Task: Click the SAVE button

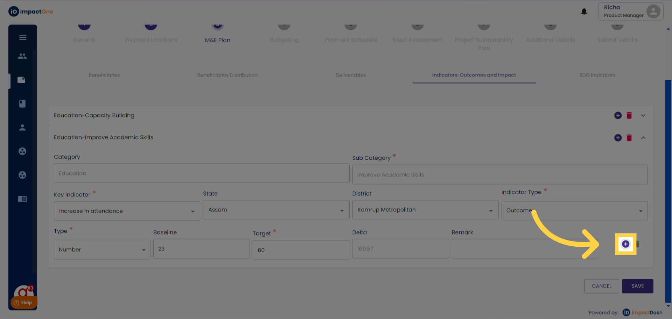Action: (x=637, y=286)
